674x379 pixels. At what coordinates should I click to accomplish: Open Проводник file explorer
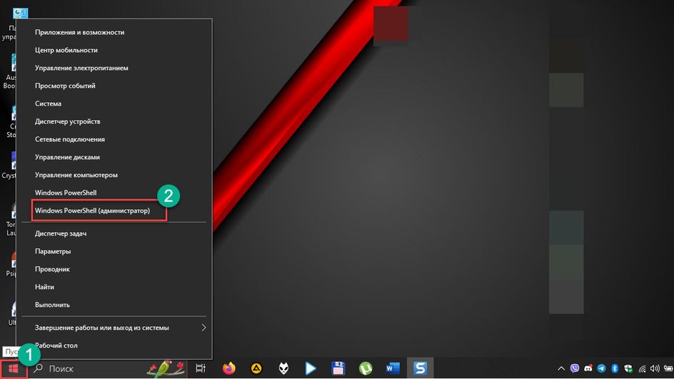coord(114,269)
